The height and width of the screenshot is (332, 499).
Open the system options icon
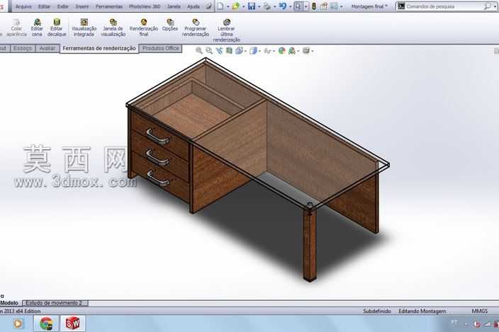pyautogui.click(x=334, y=6)
